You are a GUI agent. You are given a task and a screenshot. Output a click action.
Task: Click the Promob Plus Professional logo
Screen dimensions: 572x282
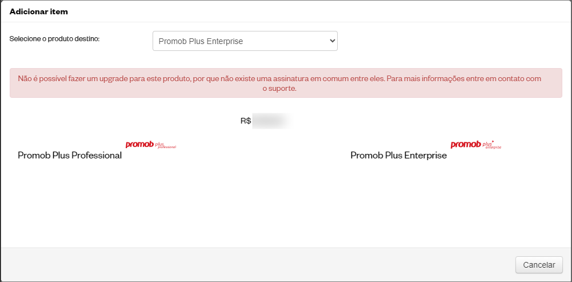point(151,145)
